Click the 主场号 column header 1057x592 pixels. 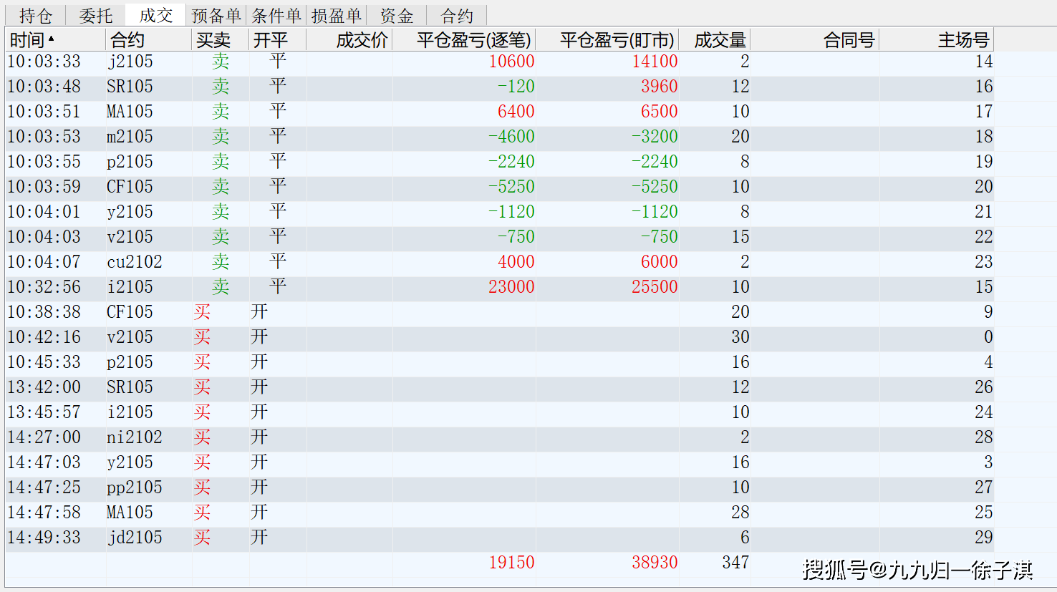point(937,40)
